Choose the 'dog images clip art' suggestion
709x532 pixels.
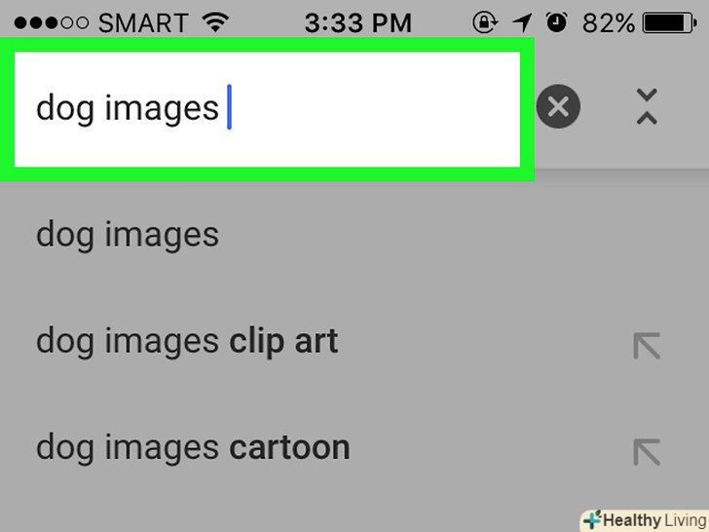187,342
